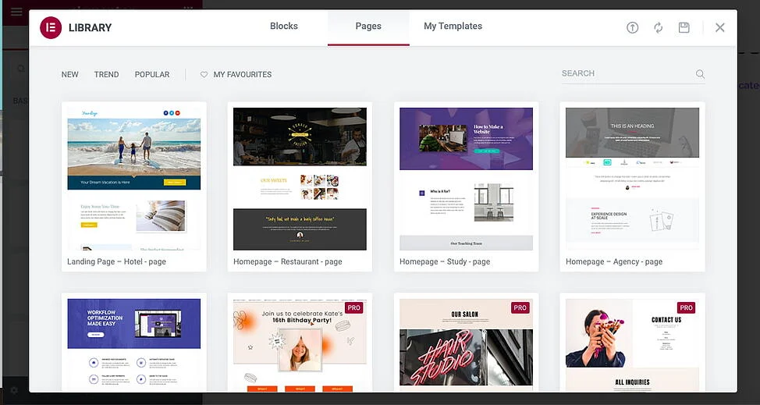Click the PRO badge on Our Salon template
This screenshot has width=760, height=405.
(520, 307)
